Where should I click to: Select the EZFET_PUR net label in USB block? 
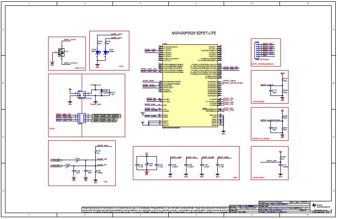pos(103,146)
